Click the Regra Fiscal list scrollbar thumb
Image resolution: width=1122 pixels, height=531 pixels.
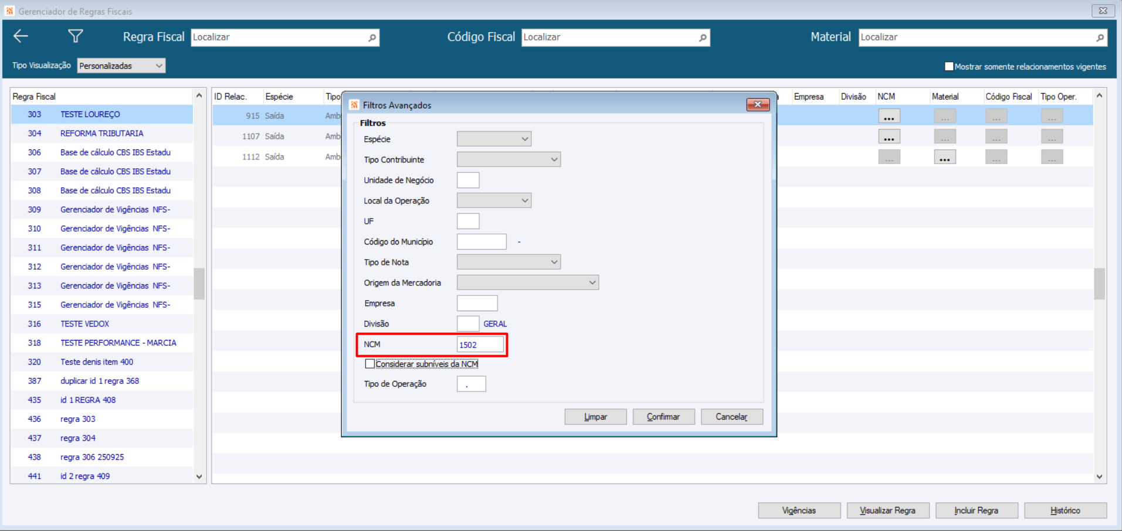[199, 284]
